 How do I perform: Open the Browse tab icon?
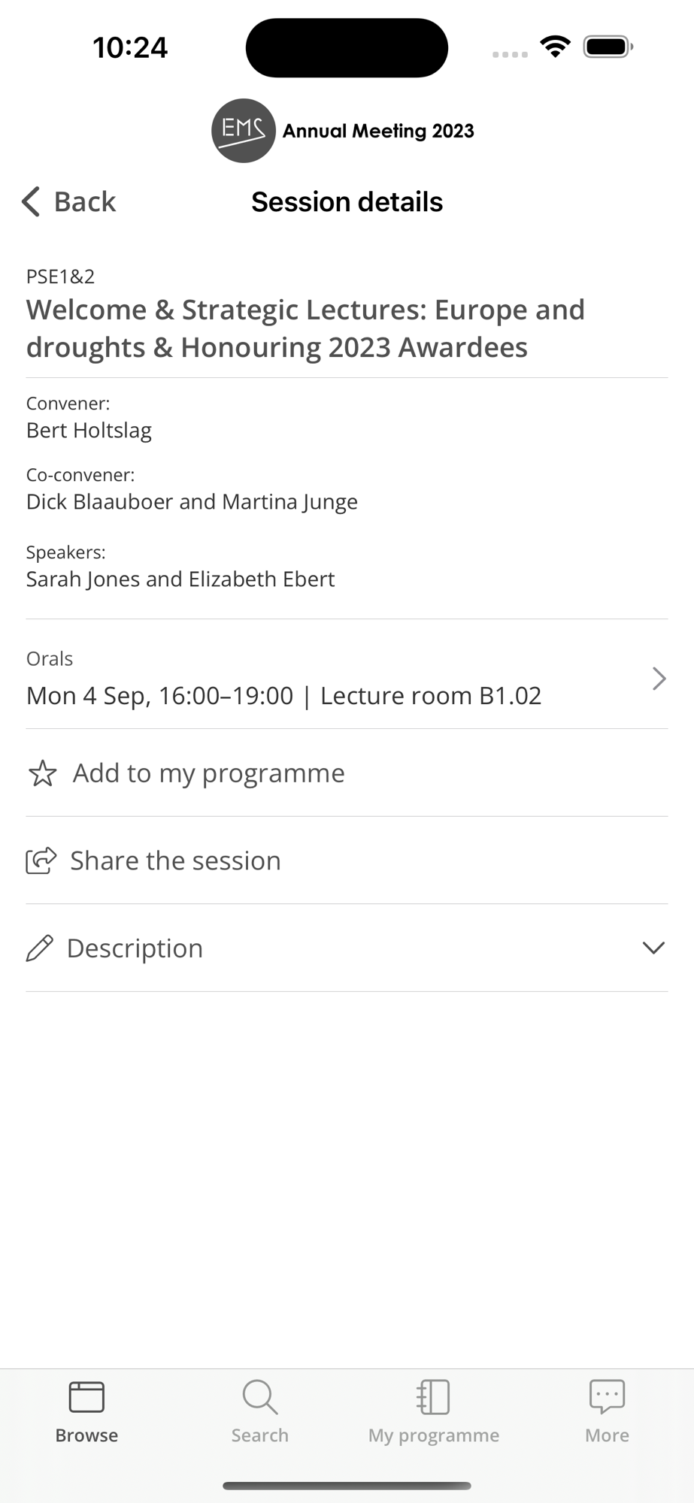pos(86,1397)
